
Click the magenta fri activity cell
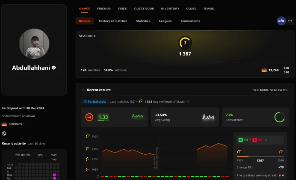(x=54, y=178)
